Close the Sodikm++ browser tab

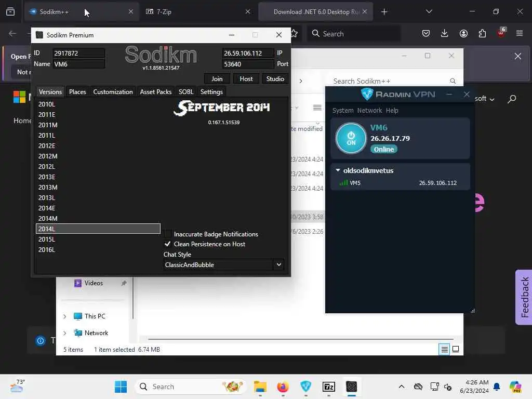coord(130,11)
